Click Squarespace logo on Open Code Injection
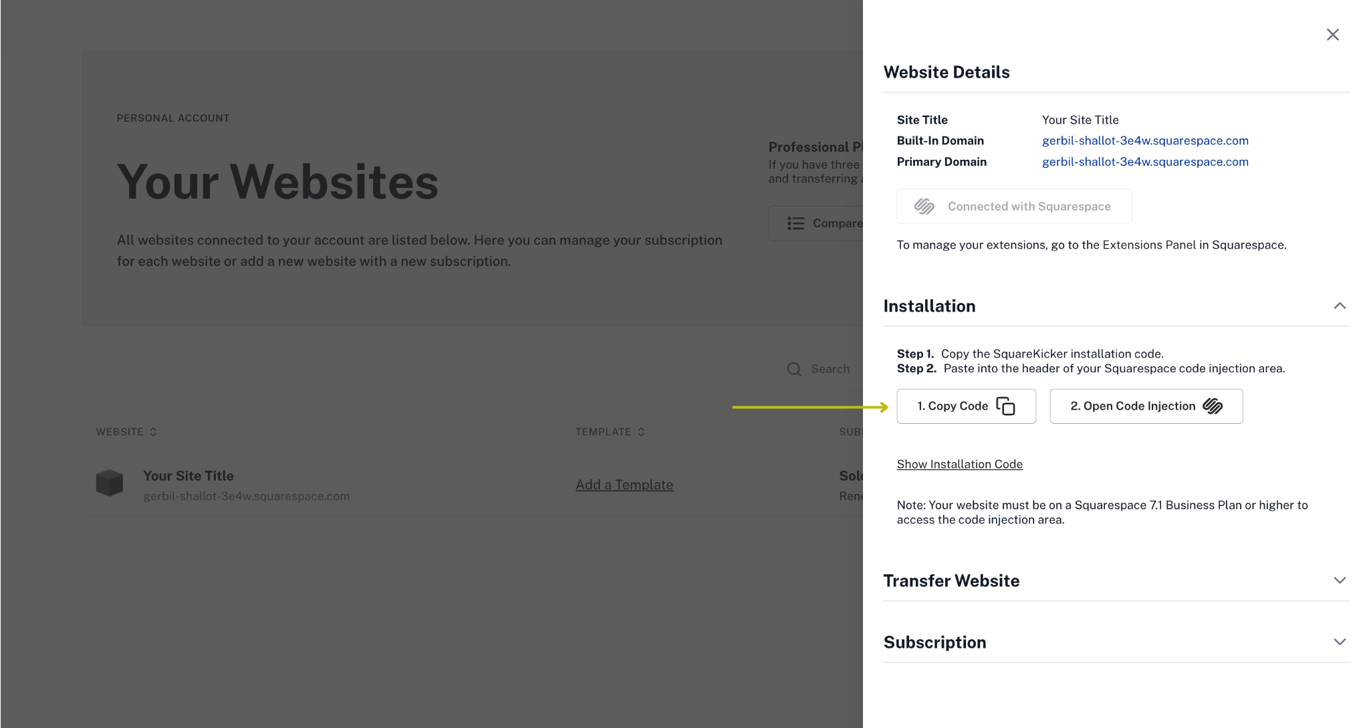The height and width of the screenshot is (728, 1369). (x=1213, y=406)
